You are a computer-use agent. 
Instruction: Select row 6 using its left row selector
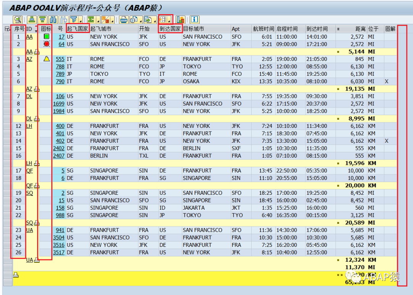click(8, 81)
